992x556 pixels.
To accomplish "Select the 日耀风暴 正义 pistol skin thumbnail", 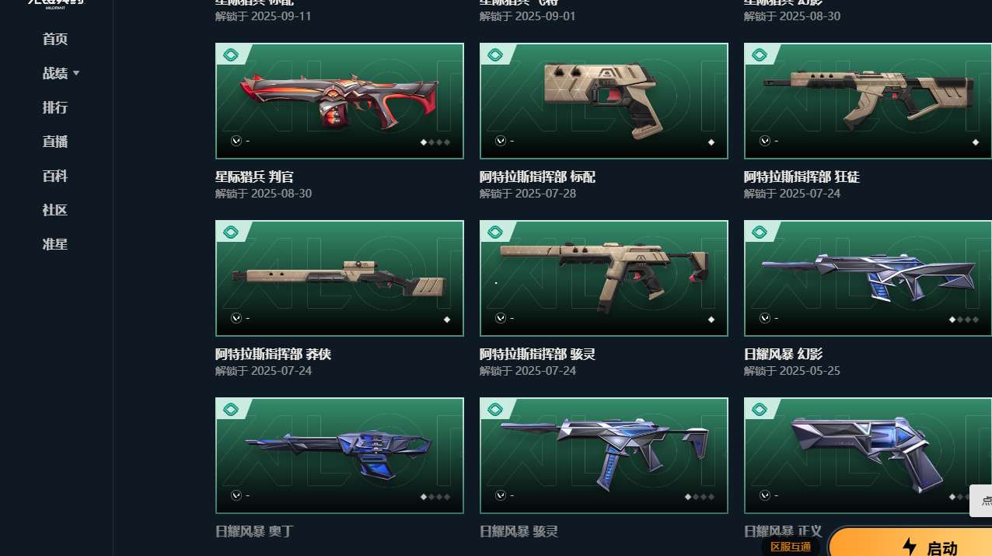I will click(868, 456).
